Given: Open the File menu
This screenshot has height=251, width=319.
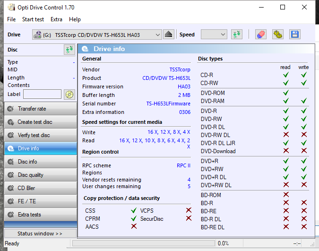Looking at the screenshot, I should pyautogui.click(x=11, y=19).
